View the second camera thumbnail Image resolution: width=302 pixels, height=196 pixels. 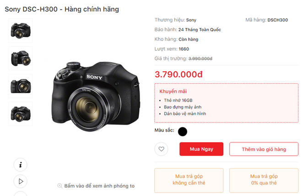pyautogui.click(x=21, y=58)
